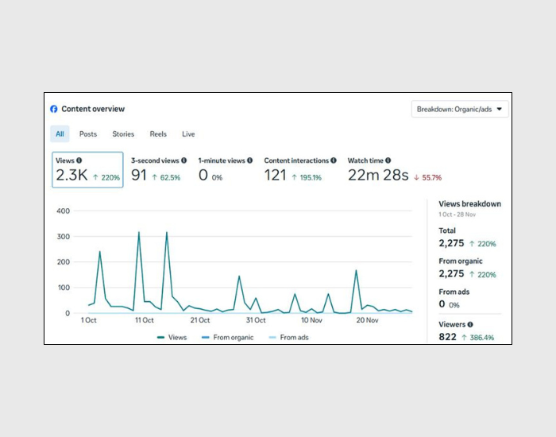Switch to the Posts tab

(x=88, y=134)
